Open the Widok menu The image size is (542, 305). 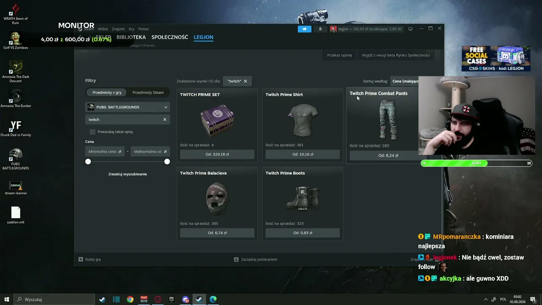click(103, 29)
